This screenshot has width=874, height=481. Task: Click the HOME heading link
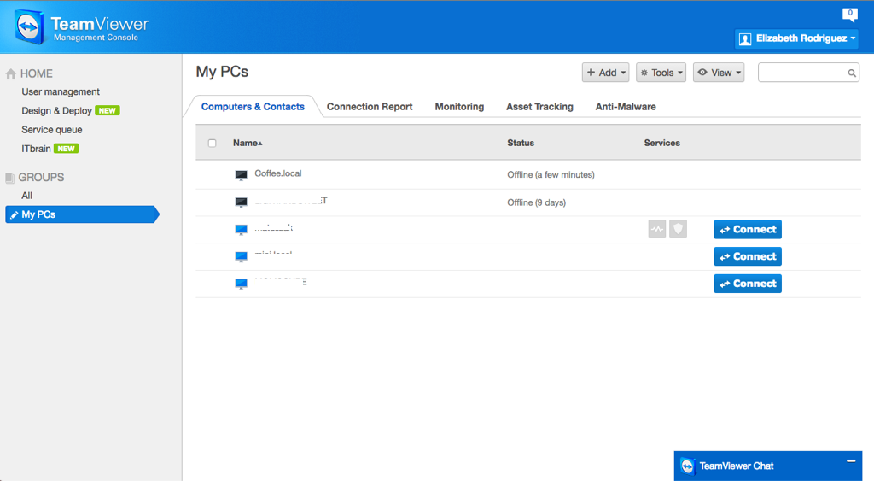[36, 73]
